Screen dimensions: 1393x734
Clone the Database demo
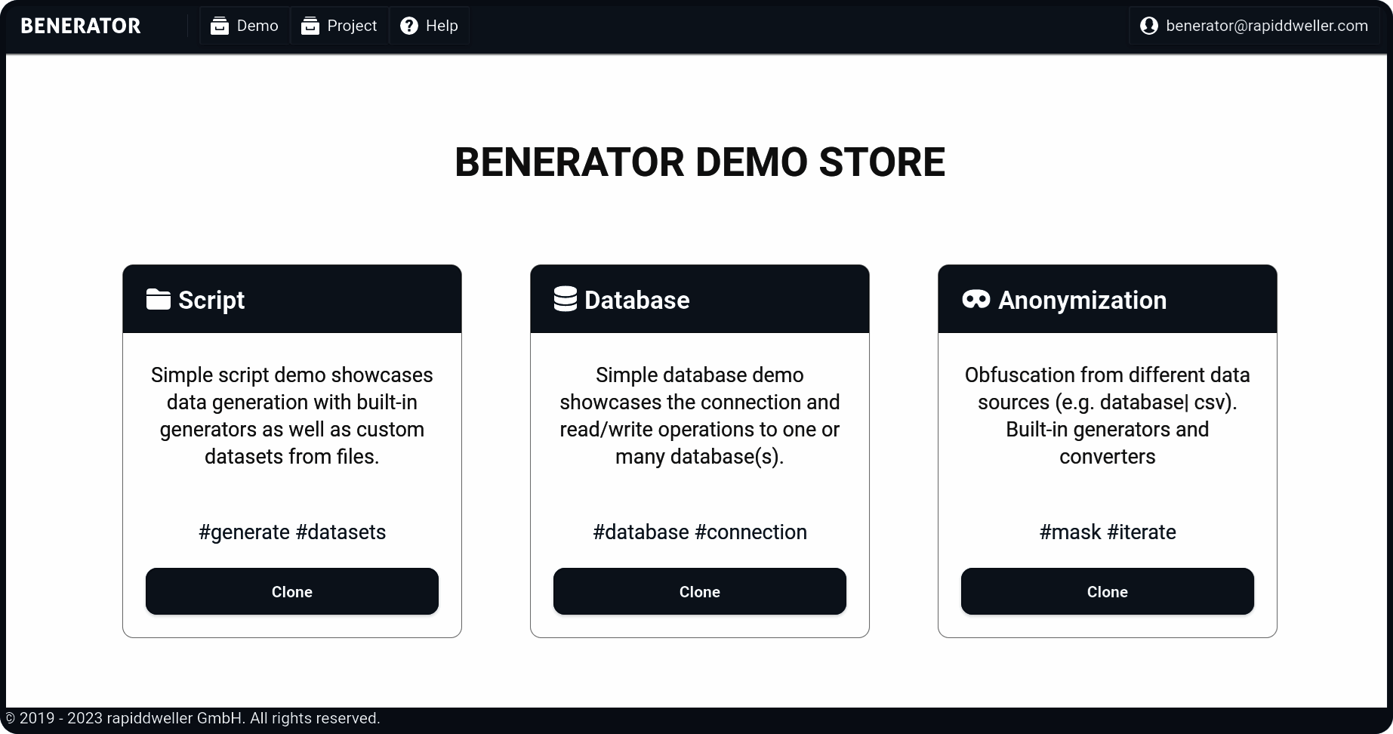click(x=700, y=591)
